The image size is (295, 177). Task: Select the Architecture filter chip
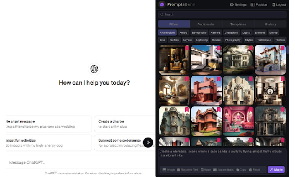(167, 32)
